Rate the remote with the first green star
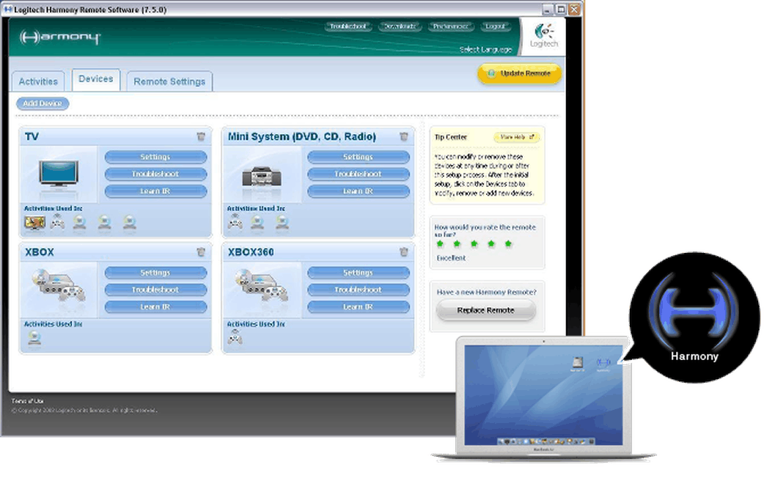Screen dimensions: 764x492 [440, 243]
